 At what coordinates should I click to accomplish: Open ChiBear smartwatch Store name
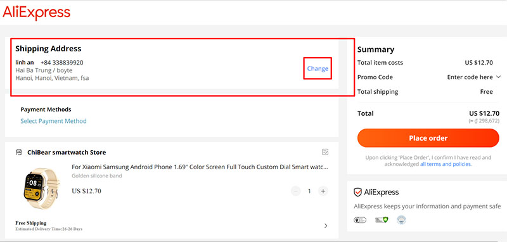[x=67, y=152]
